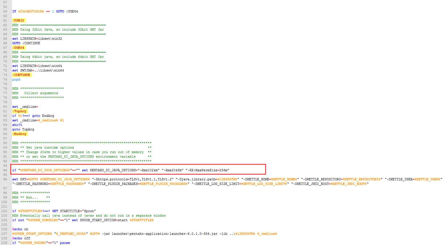The height and width of the screenshot is (245, 447).
Task: Click 'GOTO :USE64' on line 59
Action: [67, 11]
